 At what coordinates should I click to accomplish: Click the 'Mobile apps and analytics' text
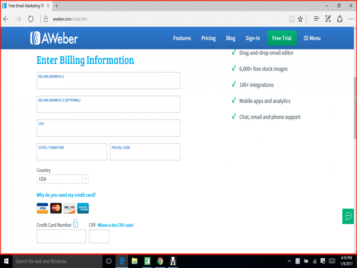coord(265,101)
